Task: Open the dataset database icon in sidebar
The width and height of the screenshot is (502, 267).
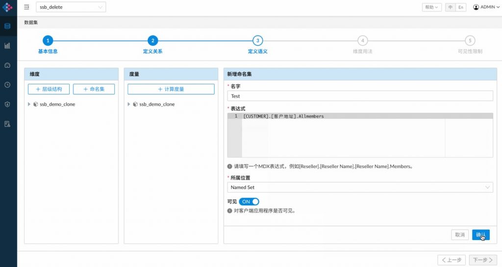Action: click(7, 26)
